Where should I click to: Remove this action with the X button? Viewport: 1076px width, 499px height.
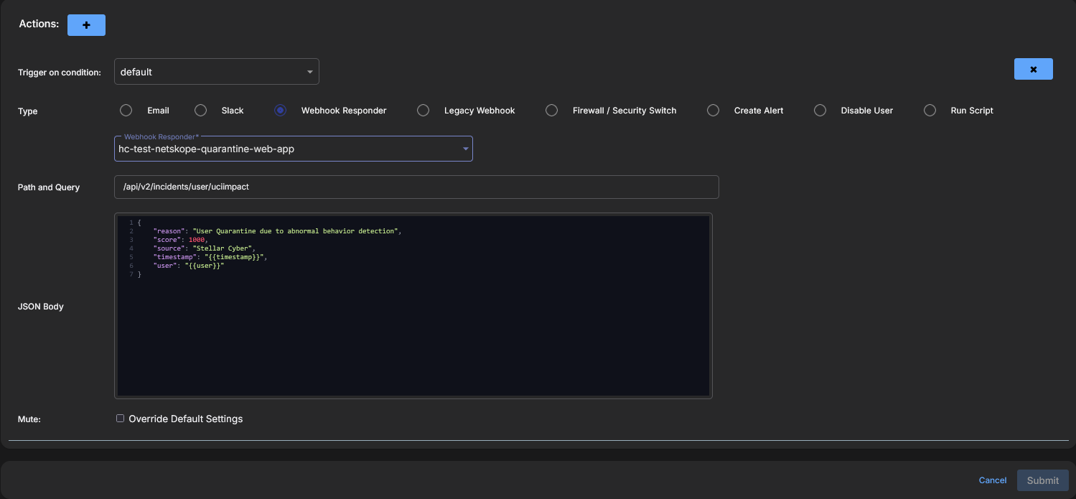1033,69
